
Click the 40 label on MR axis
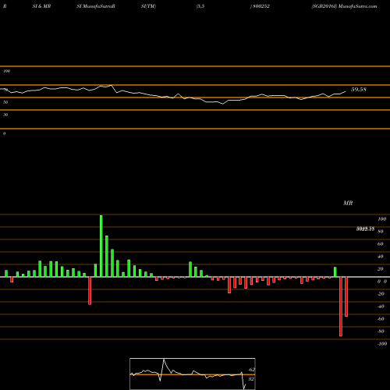click(x=380, y=257)
